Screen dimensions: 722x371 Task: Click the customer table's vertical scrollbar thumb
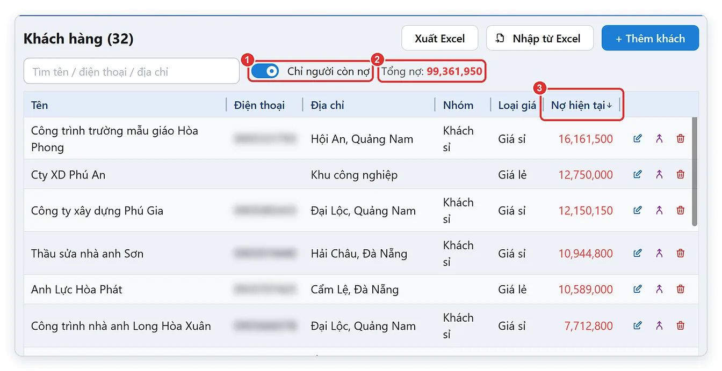tap(695, 172)
